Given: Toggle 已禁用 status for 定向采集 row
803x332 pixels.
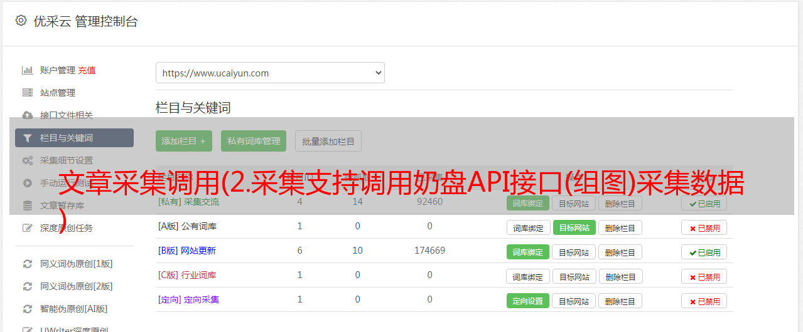Looking at the screenshot, I should click(704, 301).
